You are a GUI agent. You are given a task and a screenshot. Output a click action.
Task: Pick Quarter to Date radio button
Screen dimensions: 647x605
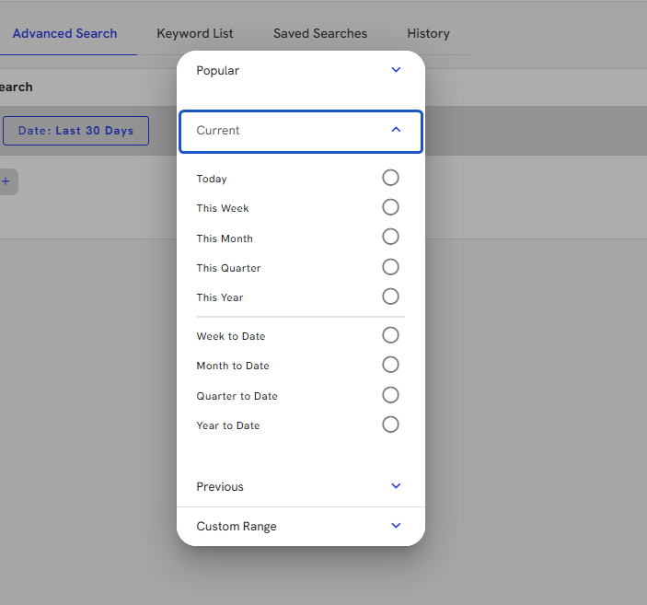(x=390, y=395)
